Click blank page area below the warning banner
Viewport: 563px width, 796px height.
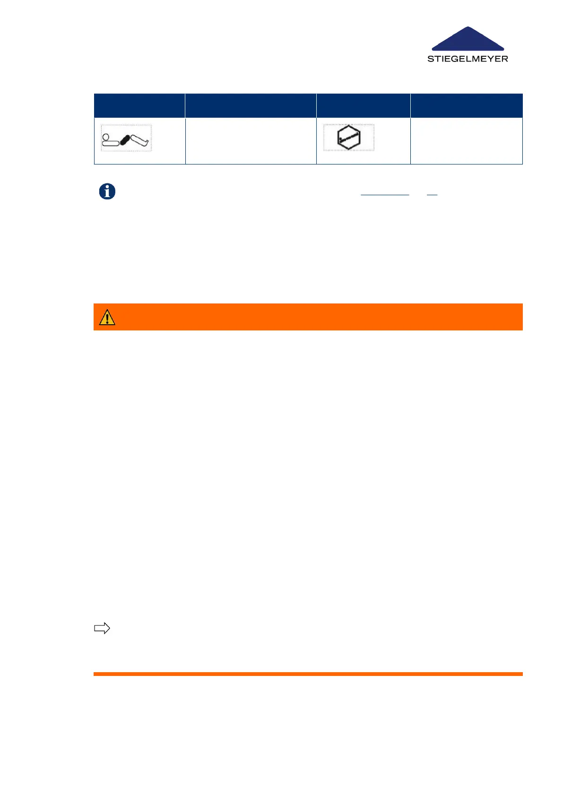[x=308, y=449]
